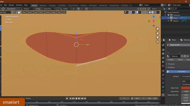This screenshot has height=106, width=190.
Task: Open the View Layer properties tab
Action: pyautogui.click(x=163, y=58)
